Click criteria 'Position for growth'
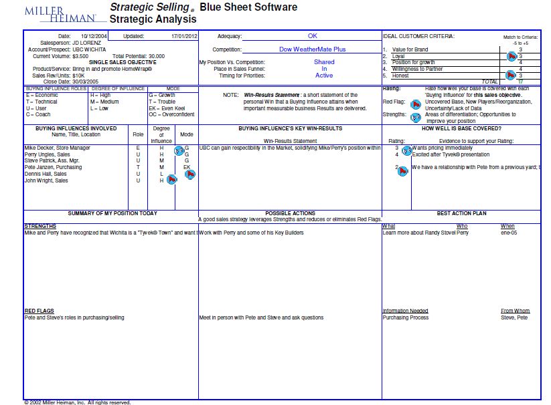Screen dimensions: 551x405 [413, 62]
